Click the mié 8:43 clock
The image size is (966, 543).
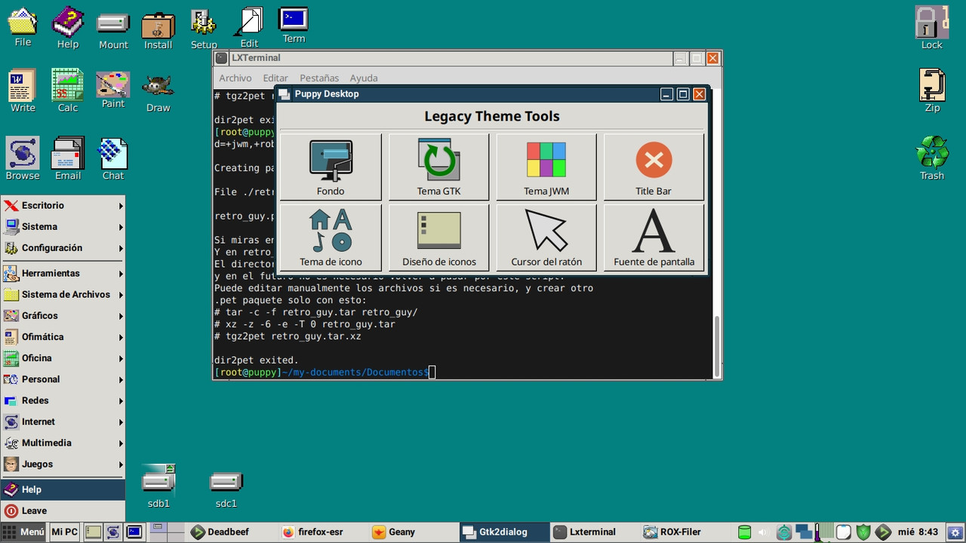[x=918, y=532]
